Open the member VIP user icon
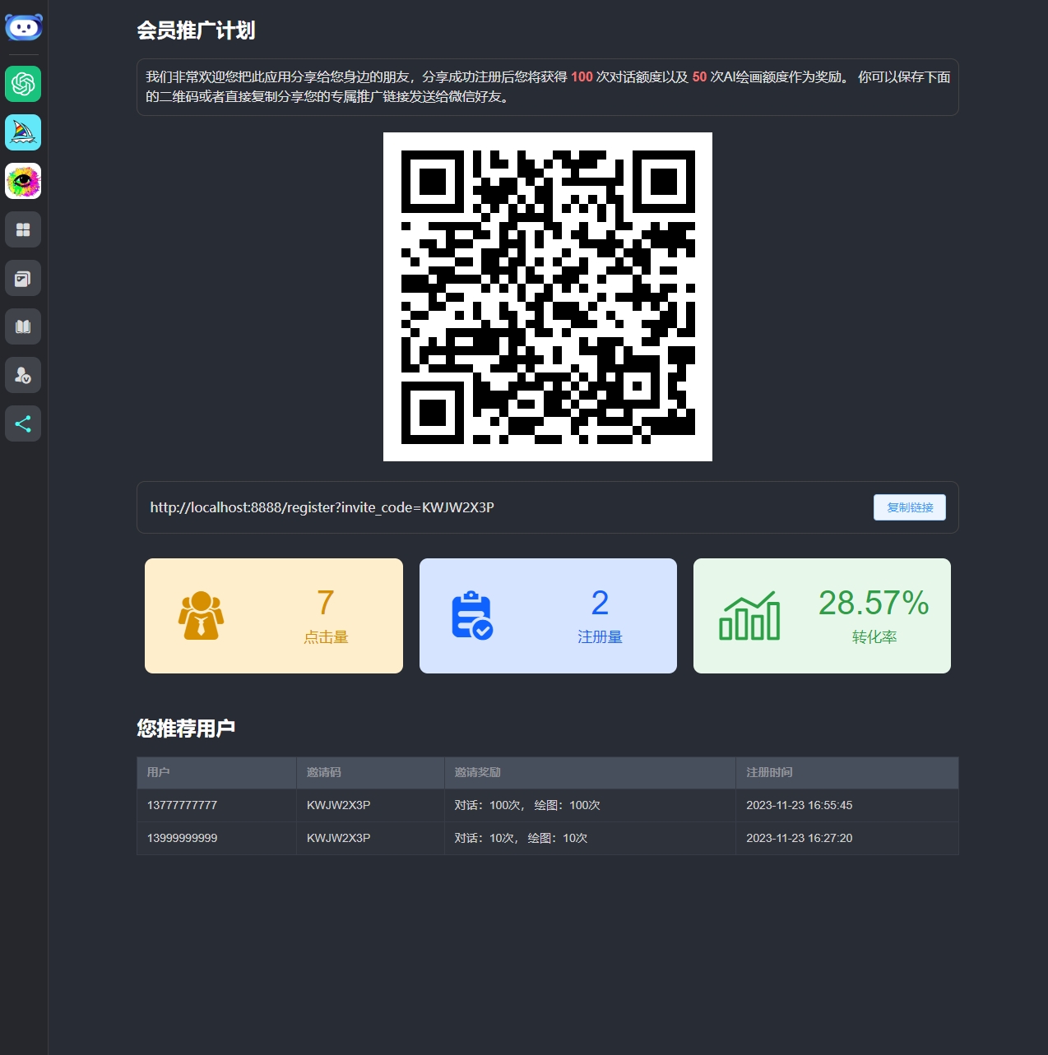Screen dimensions: 1048x1055 (23, 375)
